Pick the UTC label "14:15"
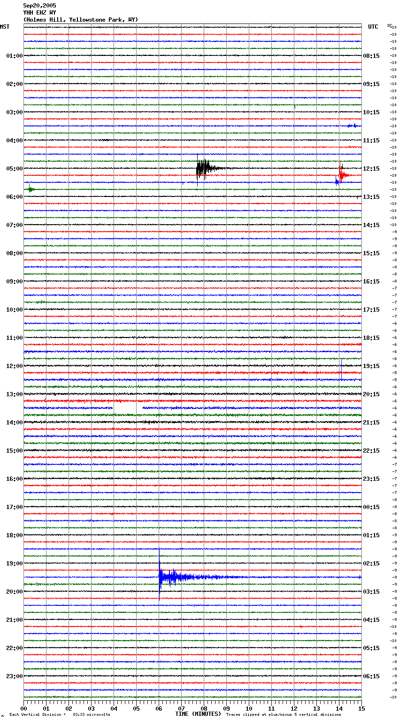This screenshot has width=399, height=721. coord(371,225)
